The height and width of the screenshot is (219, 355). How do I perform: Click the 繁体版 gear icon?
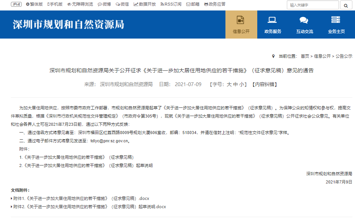(28, 4)
